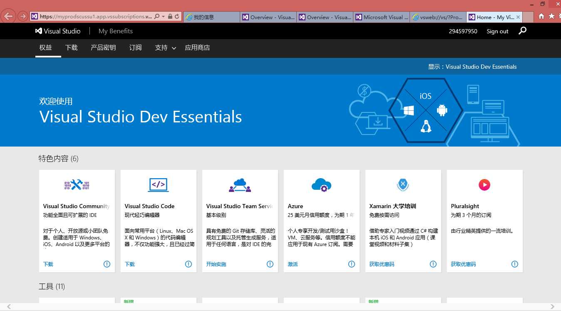Viewport: 561px width, 311px height.
Task: Select the 订阅 navigation tab
Action: point(135,47)
